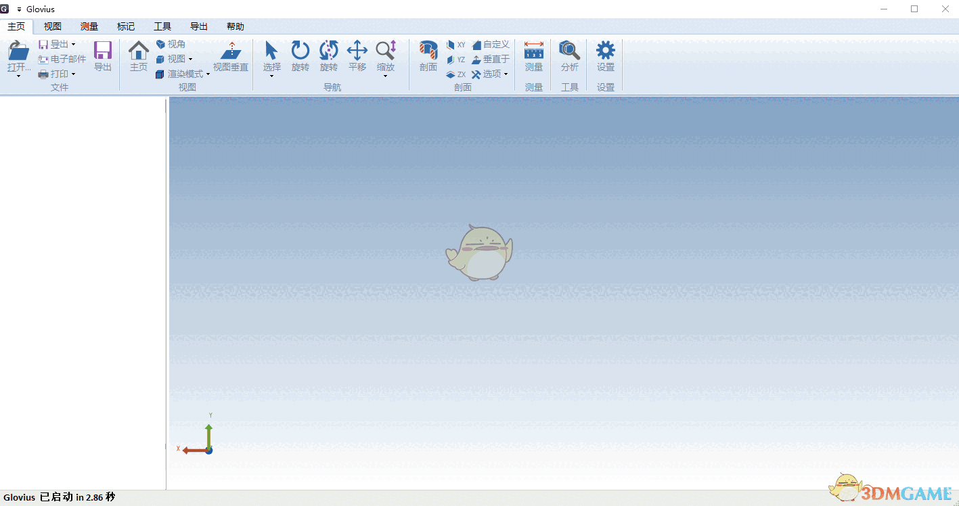Select the ZX section plane
The width and height of the screenshot is (959, 506).
pyautogui.click(x=454, y=74)
